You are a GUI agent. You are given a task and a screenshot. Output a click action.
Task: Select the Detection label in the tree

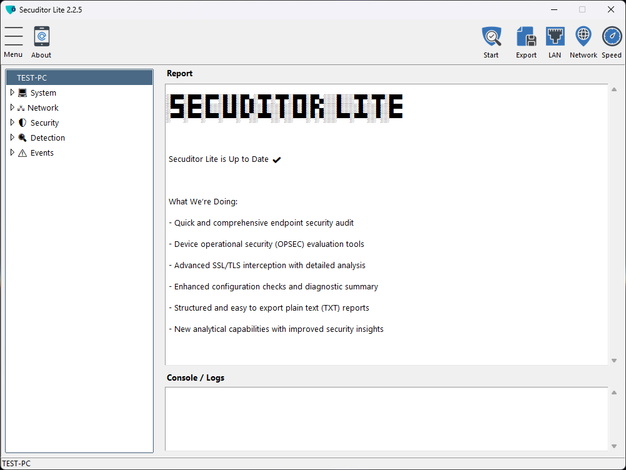point(47,137)
